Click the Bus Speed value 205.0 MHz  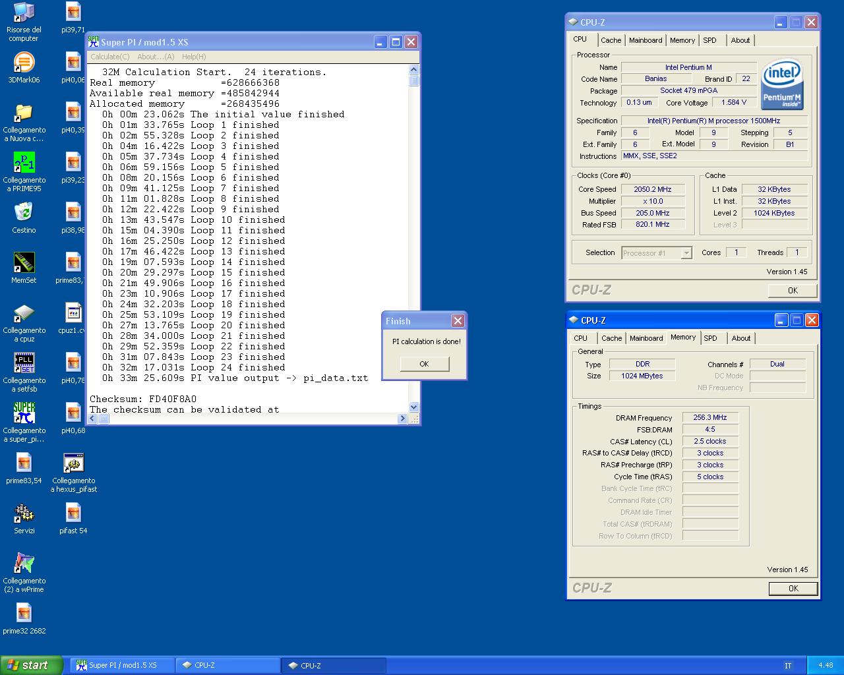(x=653, y=213)
